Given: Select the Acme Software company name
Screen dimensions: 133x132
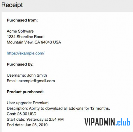Looking at the screenshot, I should click(20, 31).
